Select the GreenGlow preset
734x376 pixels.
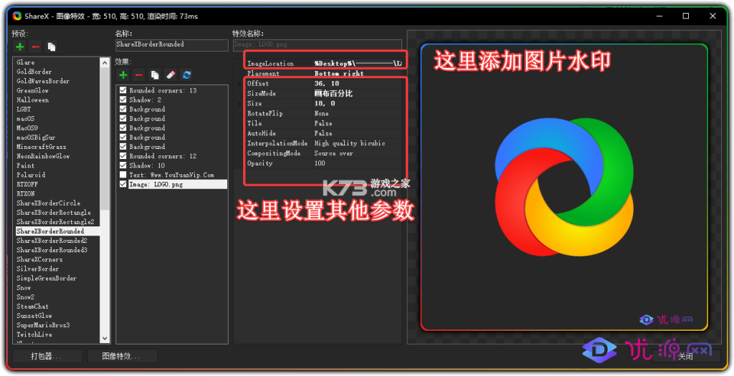33,90
